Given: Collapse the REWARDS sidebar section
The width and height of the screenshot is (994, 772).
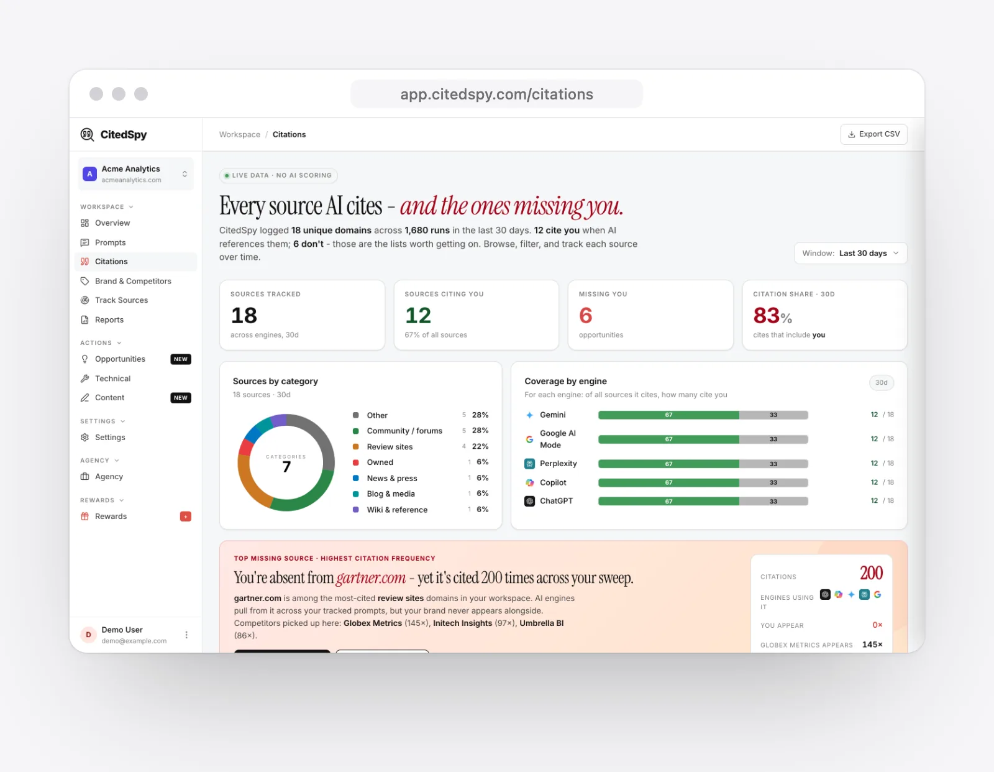Looking at the screenshot, I should [x=102, y=500].
